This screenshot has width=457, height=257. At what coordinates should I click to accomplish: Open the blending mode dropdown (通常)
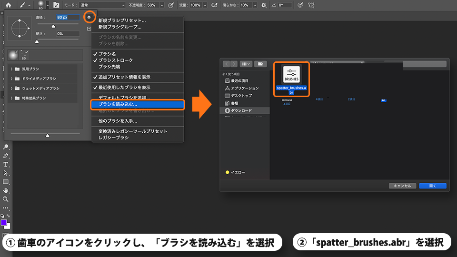click(x=102, y=5)
